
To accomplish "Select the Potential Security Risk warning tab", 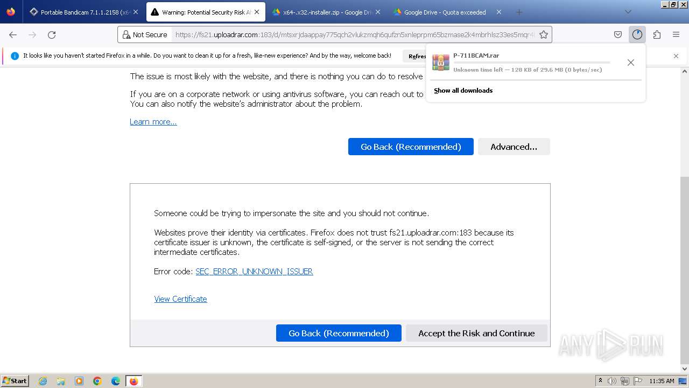I will coord(205,12).
